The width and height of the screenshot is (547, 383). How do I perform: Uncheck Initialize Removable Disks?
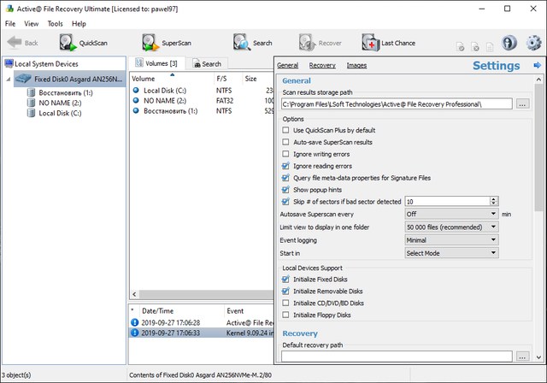tap(285, 291)
